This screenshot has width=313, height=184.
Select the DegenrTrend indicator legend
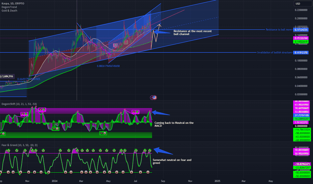(x=9, y=7)
